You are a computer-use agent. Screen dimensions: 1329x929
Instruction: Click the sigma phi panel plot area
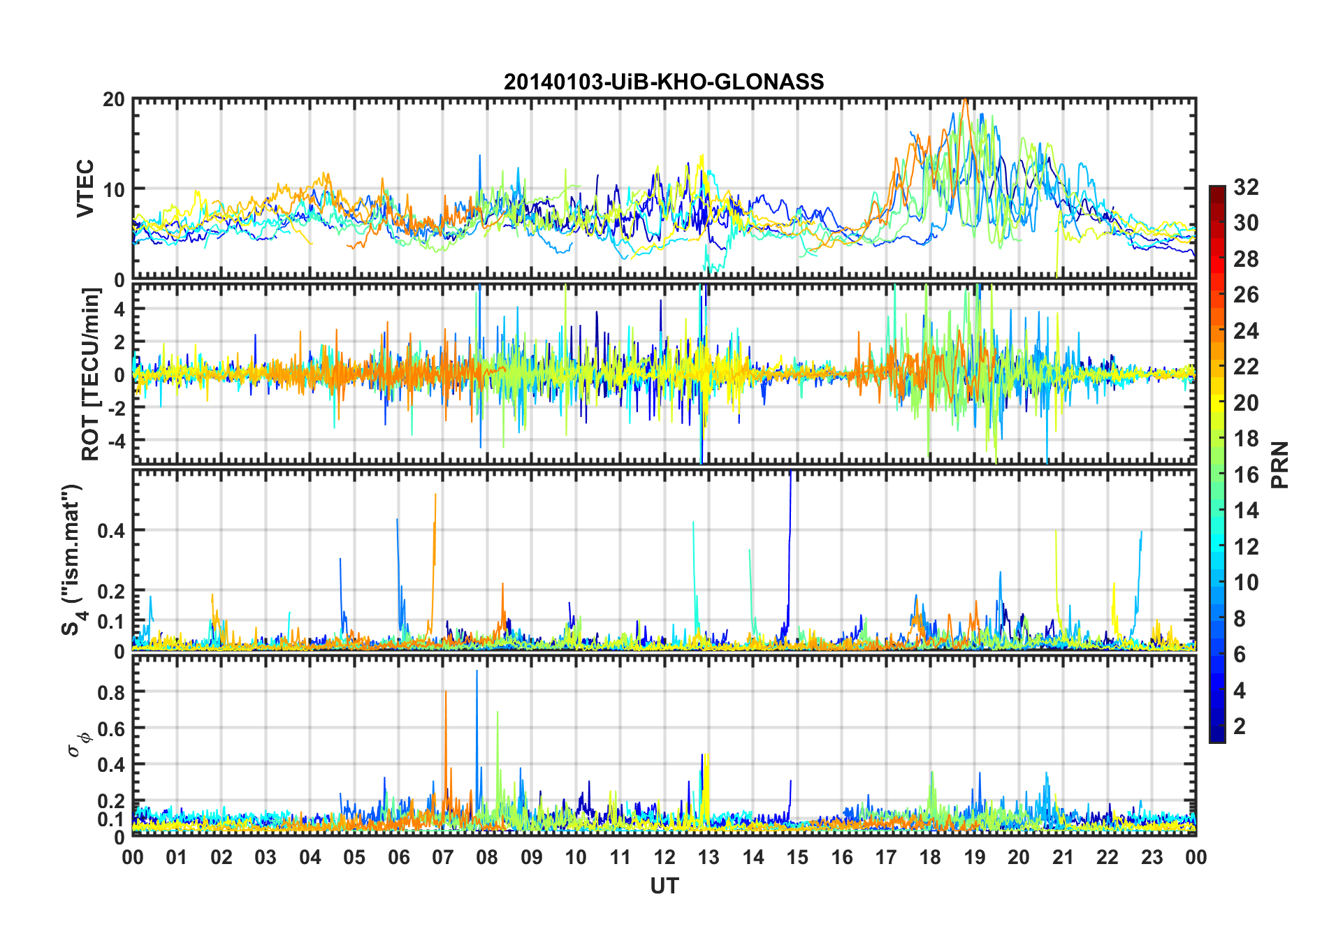(x=664, y=745)
